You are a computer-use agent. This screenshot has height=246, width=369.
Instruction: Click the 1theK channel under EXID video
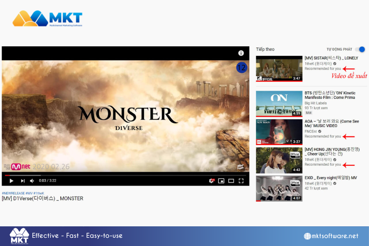click(318, 183)
